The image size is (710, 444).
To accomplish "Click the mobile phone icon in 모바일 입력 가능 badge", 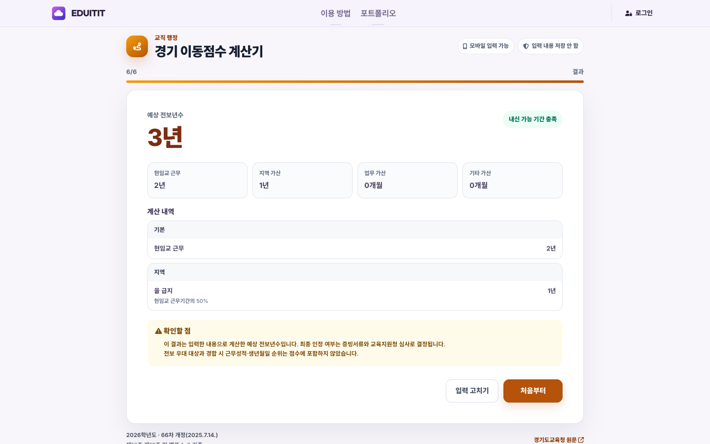I will click(465, 46).
